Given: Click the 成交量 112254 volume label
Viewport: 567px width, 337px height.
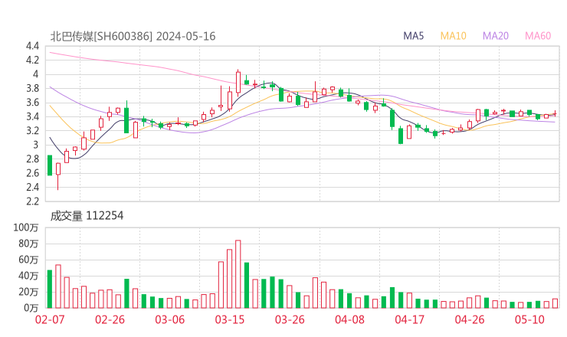Looking at the screenshot, I should (87, 216).
